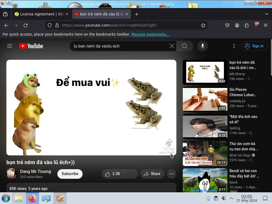Dislike the video using the right side of the like pill

point(131,174)
